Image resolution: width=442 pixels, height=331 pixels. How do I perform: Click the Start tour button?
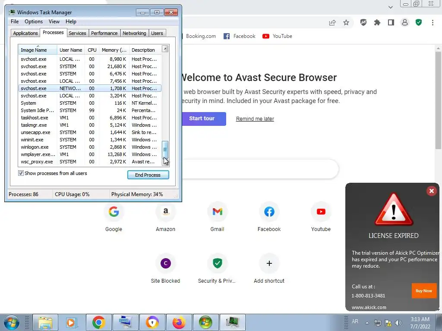pos(204,119)
